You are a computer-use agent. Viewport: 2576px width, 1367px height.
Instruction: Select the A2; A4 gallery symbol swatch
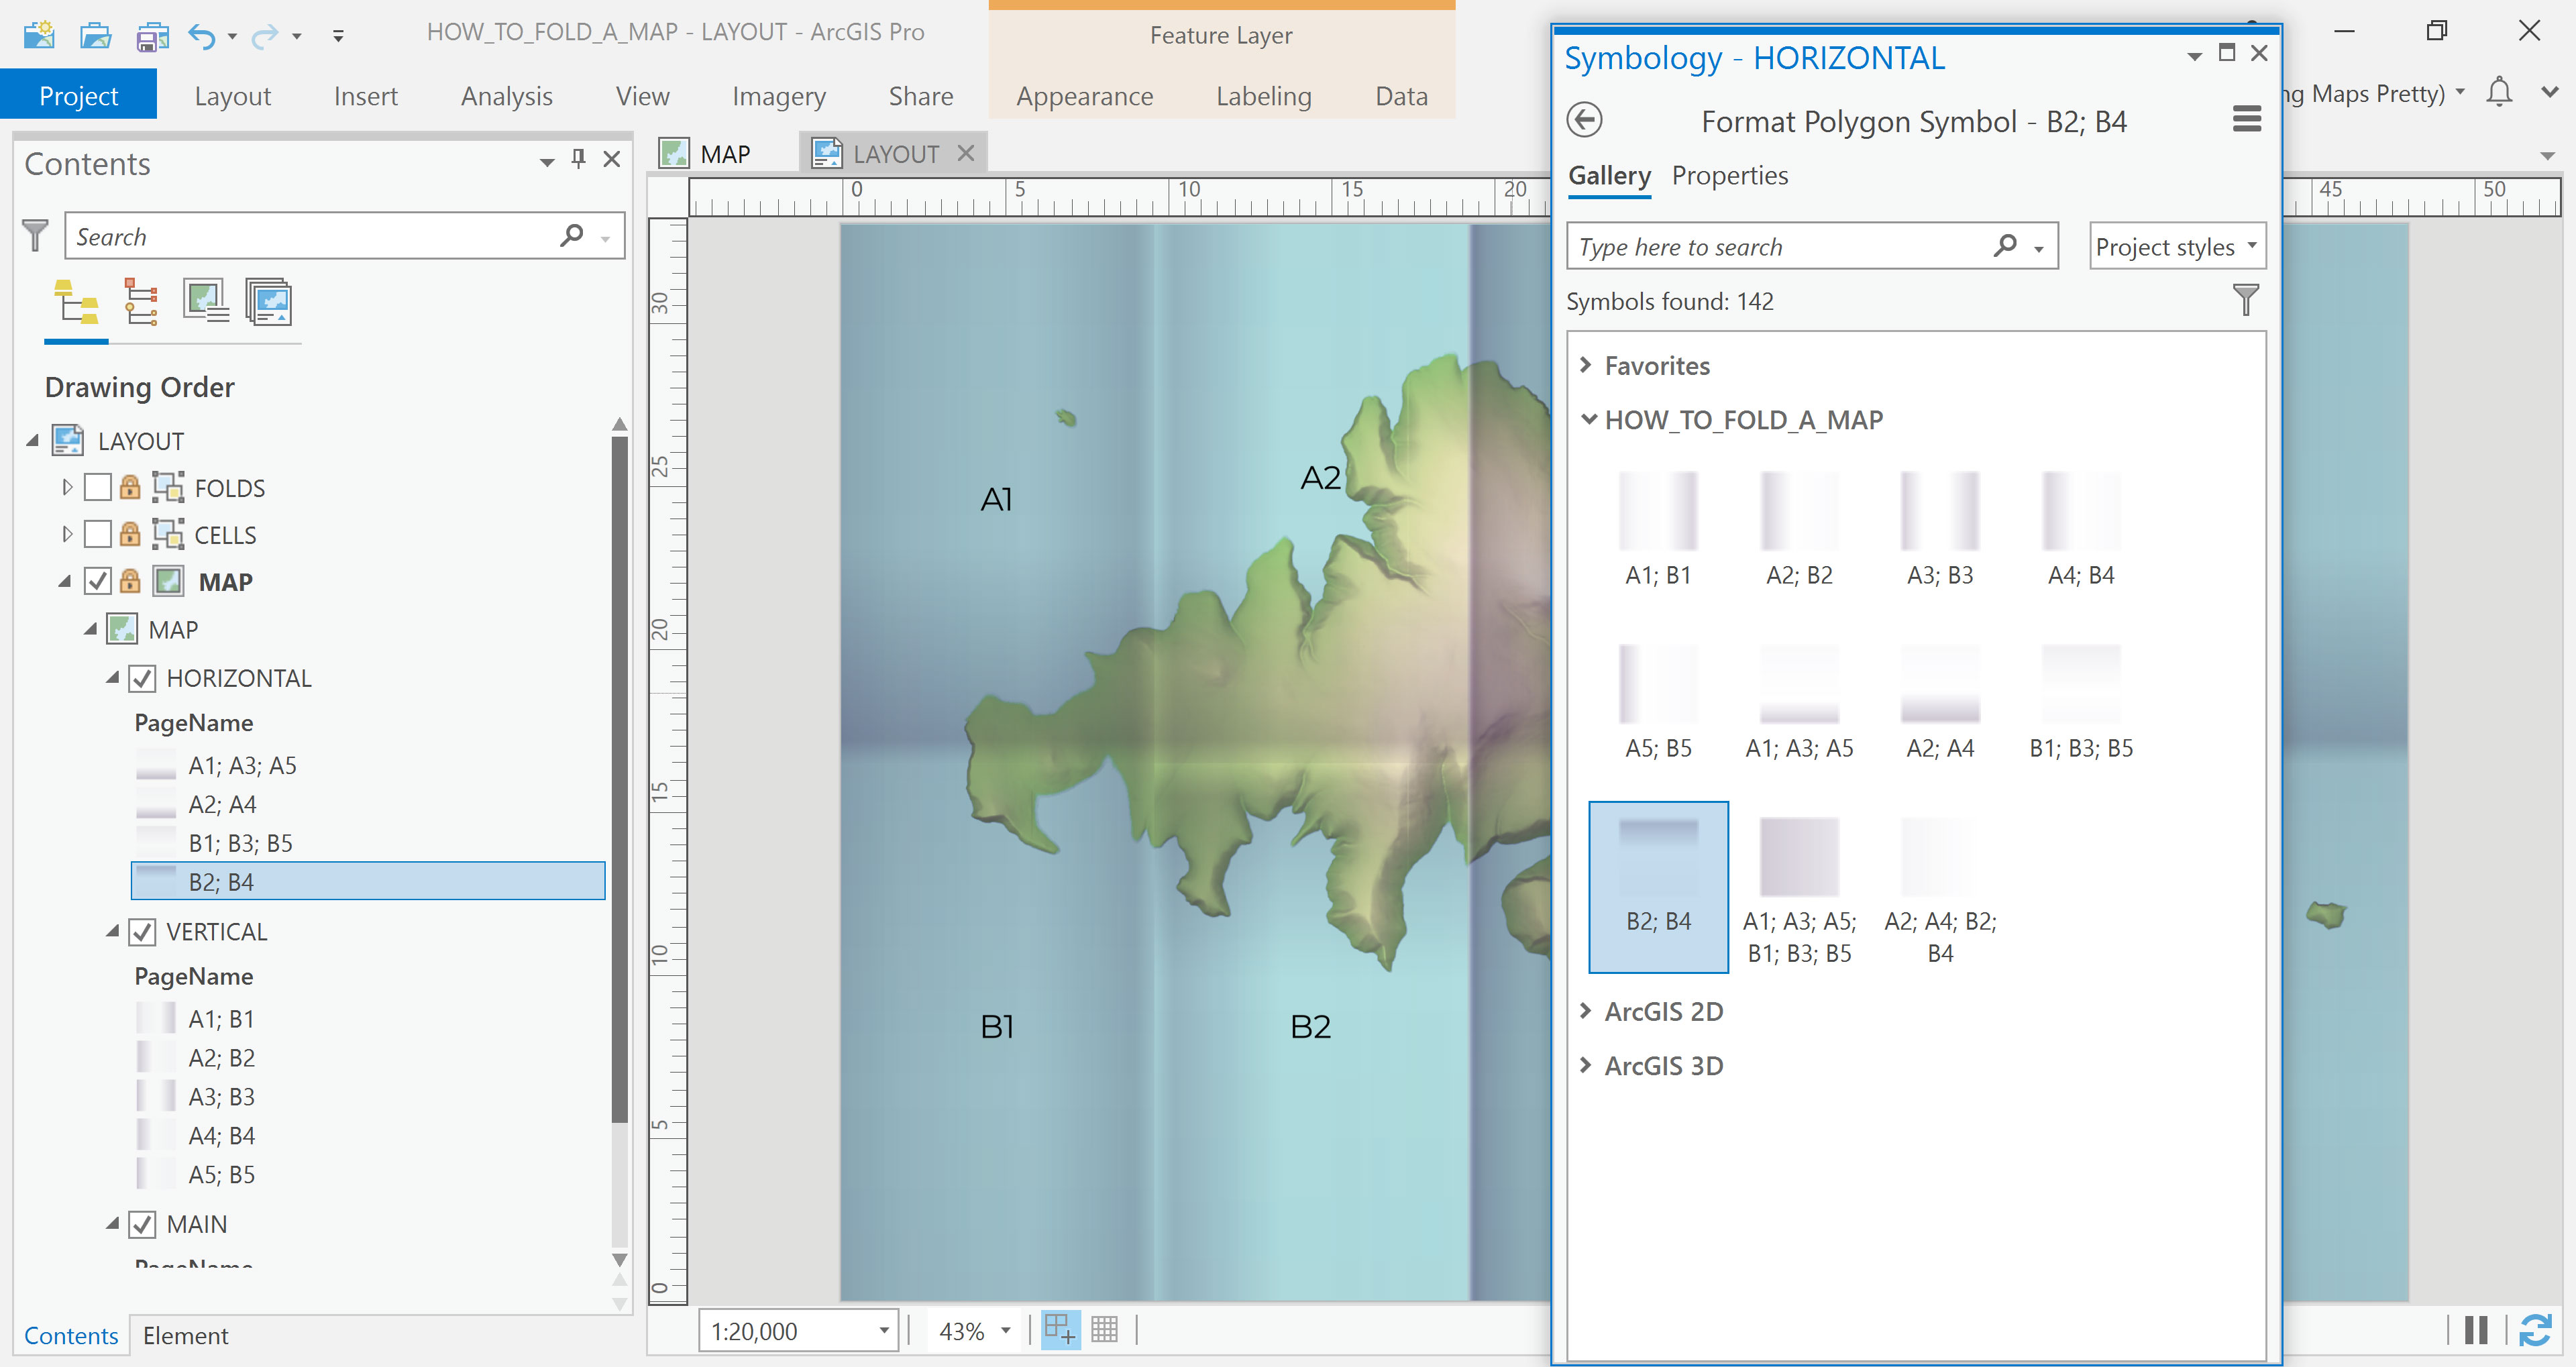click(x=1939, y=685)
